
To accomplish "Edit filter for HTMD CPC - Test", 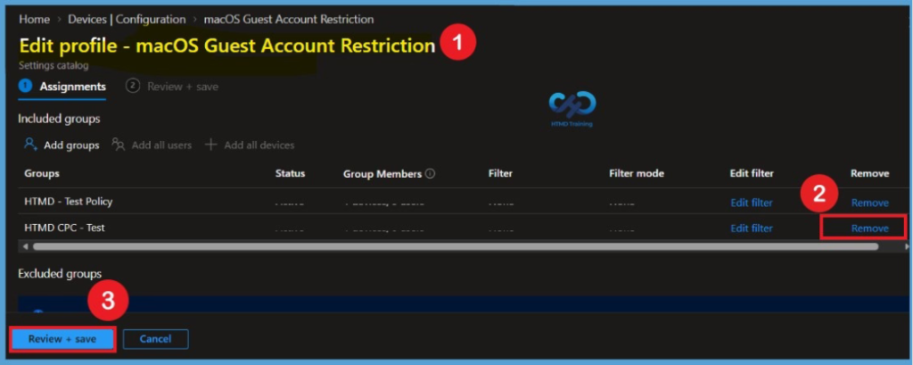I will click(752, 228).
